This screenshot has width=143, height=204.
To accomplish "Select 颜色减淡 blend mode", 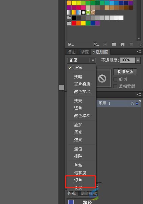I will point(81,115).
